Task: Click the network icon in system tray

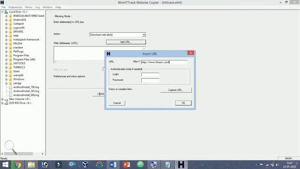Action: [x=267, y=165]
